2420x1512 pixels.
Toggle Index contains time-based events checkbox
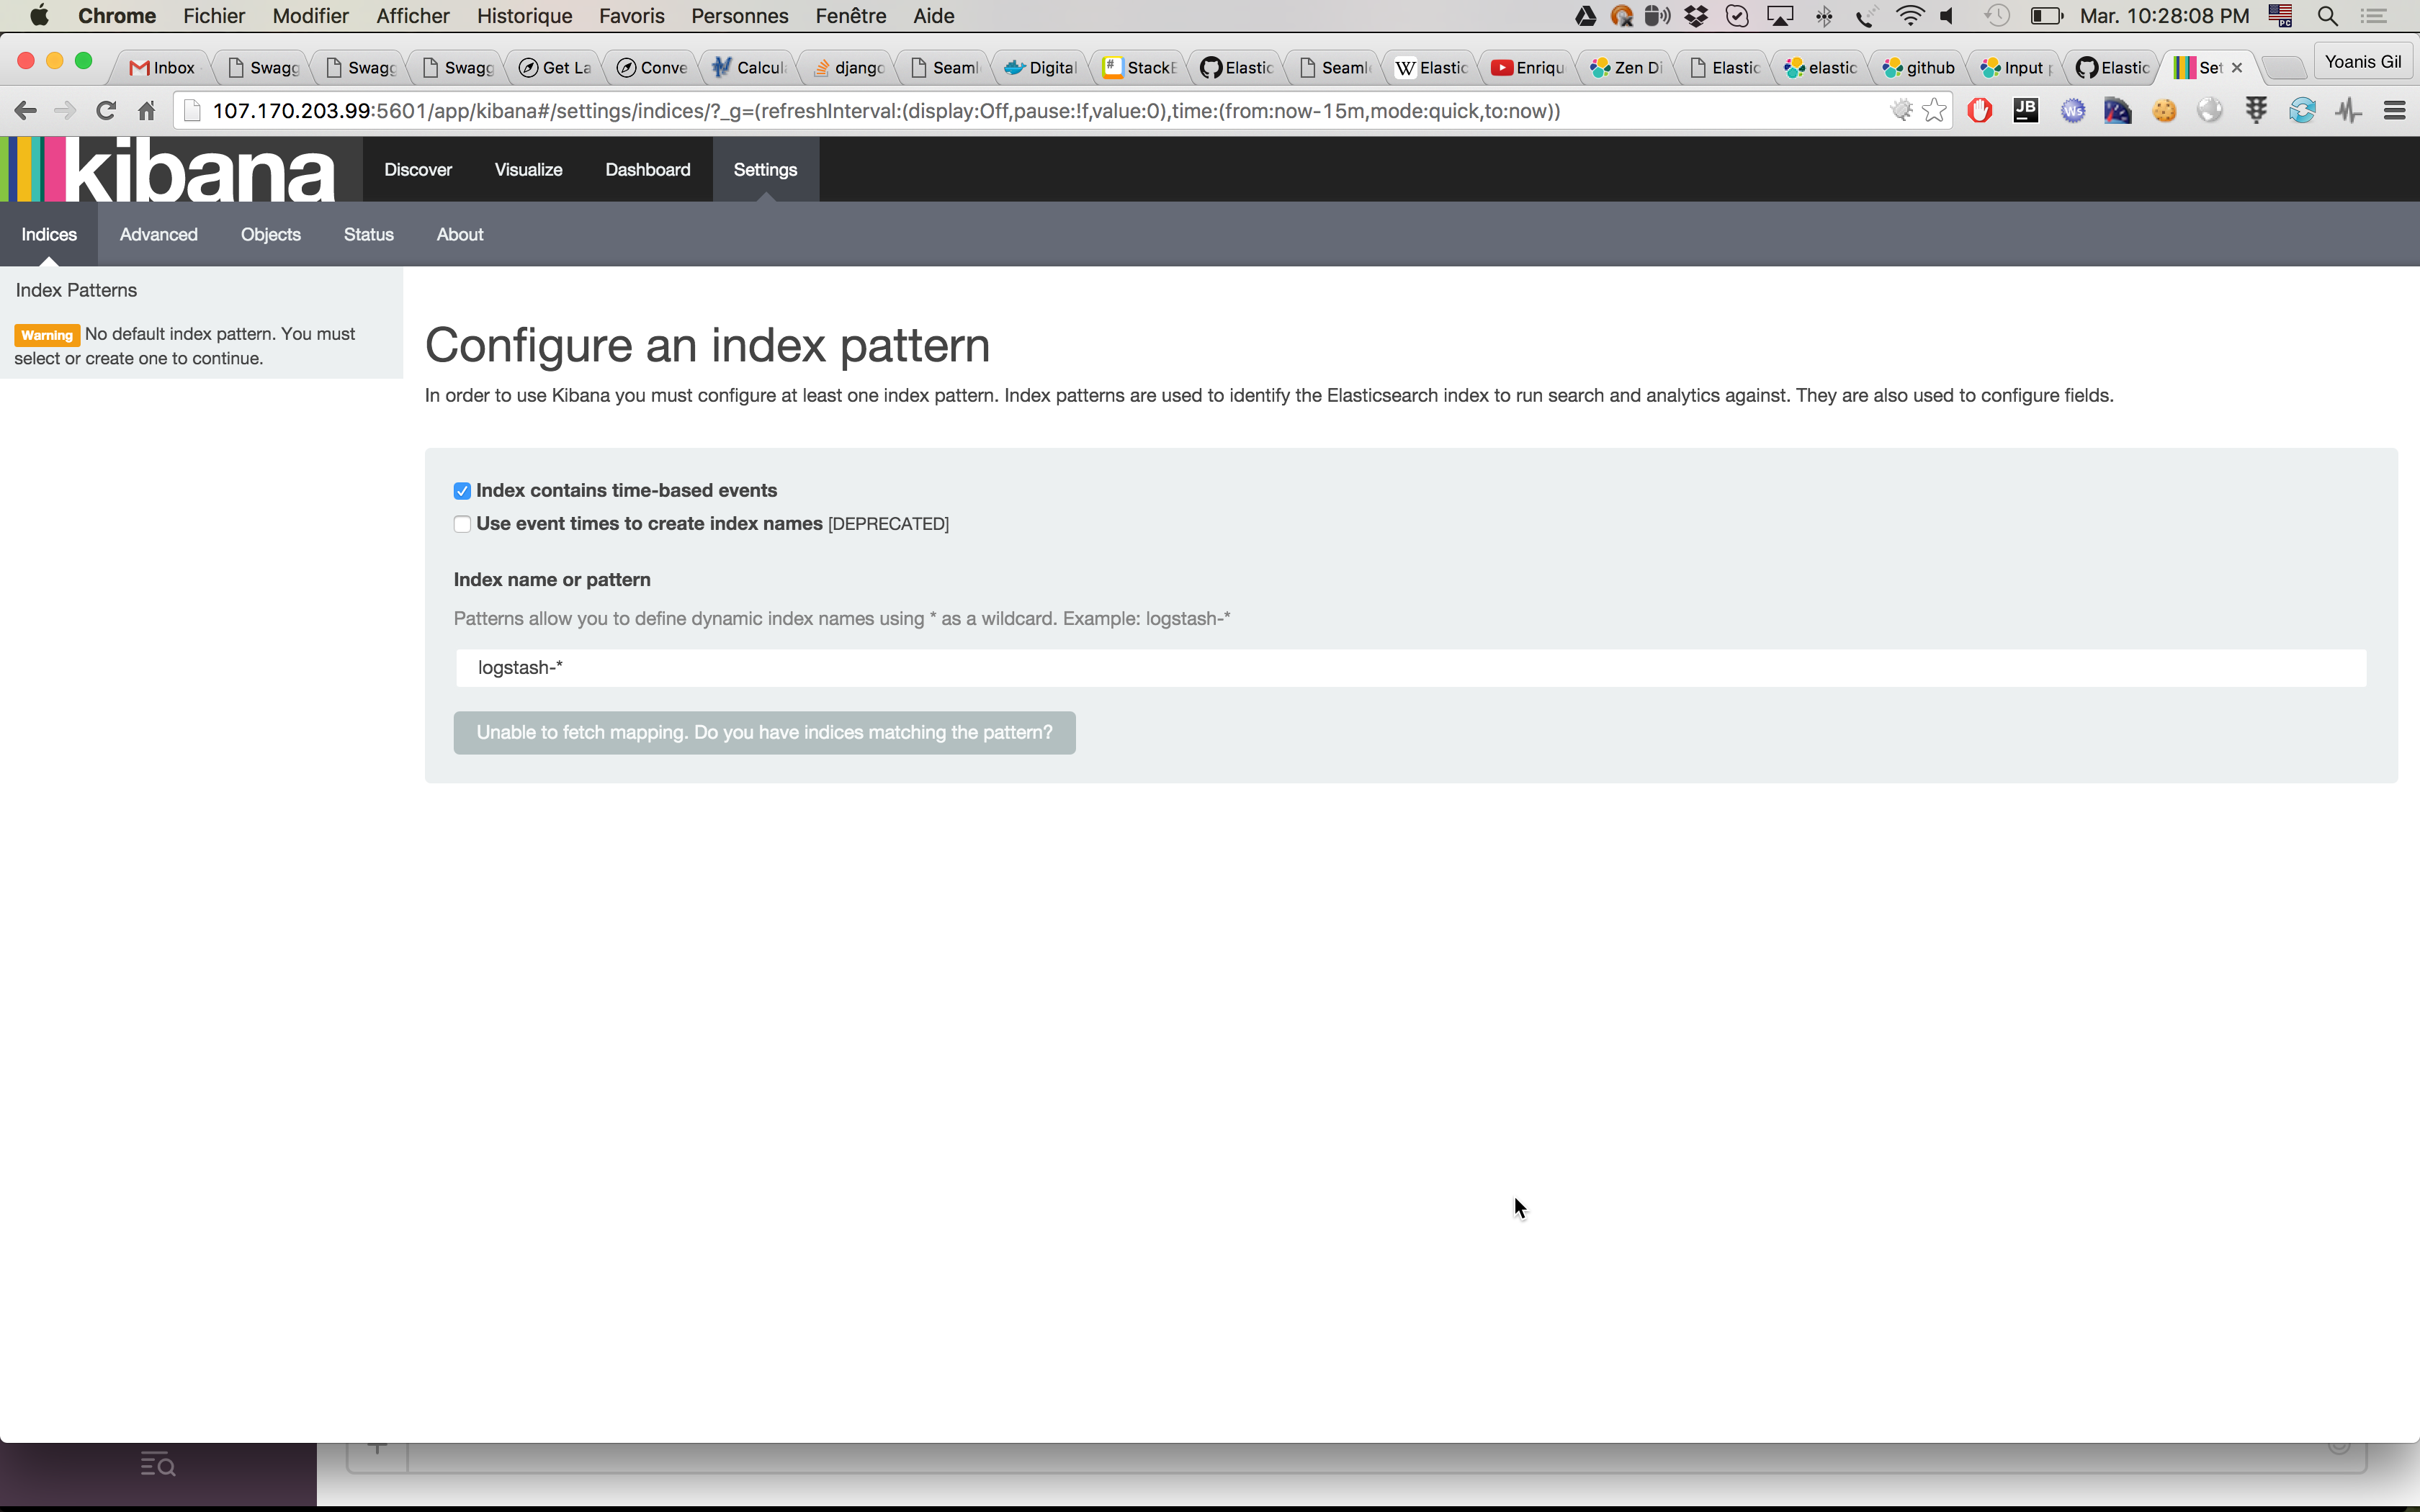click(x=462, y=490)
